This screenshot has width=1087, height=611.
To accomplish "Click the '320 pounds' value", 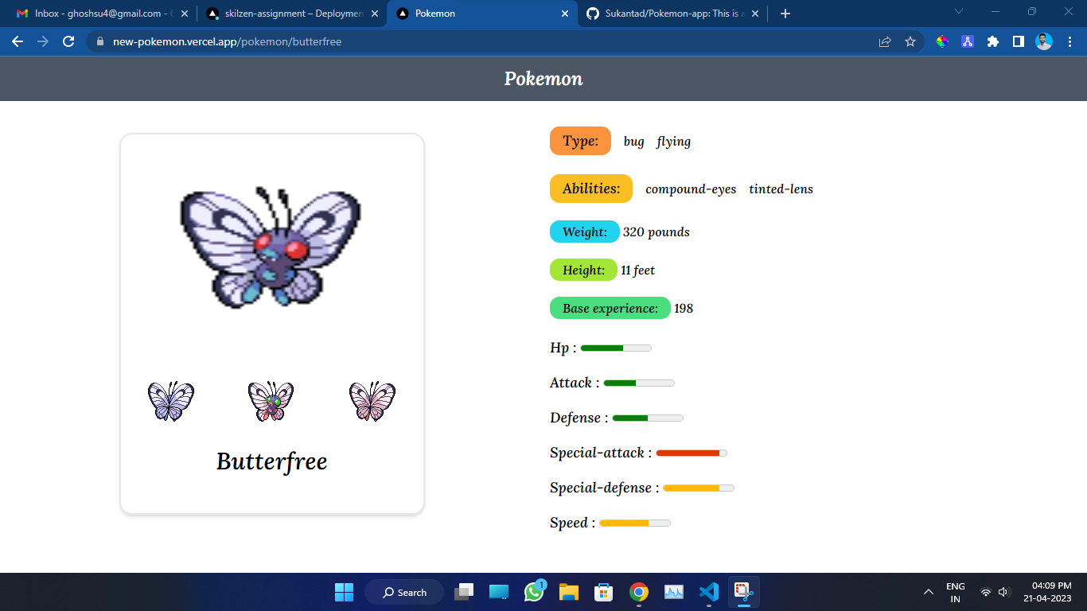I will [x=656, y=232].
